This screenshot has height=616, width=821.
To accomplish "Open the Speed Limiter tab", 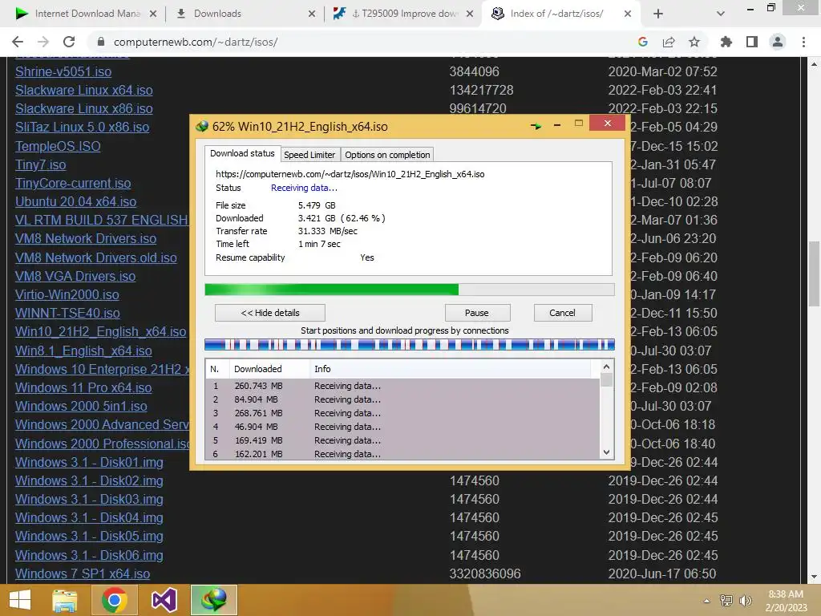I will pos(309,155).
